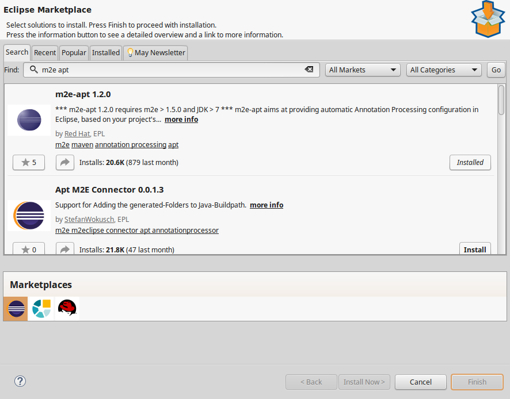The height and width of the screenshot is (399, 510).
Task: Click the Installed button for m2e-apt
Action: click(x=470, y=162)
